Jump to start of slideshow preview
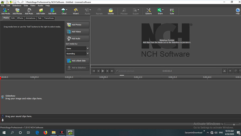This screenshot has height=136, width=241. pyautogui.click(x=94, y=71)
